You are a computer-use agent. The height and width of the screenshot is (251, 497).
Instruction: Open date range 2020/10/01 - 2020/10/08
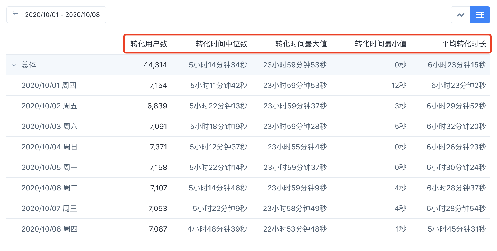pos(56,15)
